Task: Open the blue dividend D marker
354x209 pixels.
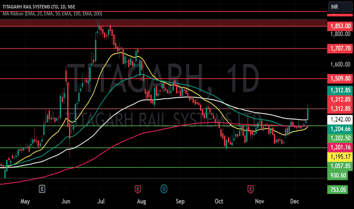Action: pyautogui.click(x=164, y=189)
